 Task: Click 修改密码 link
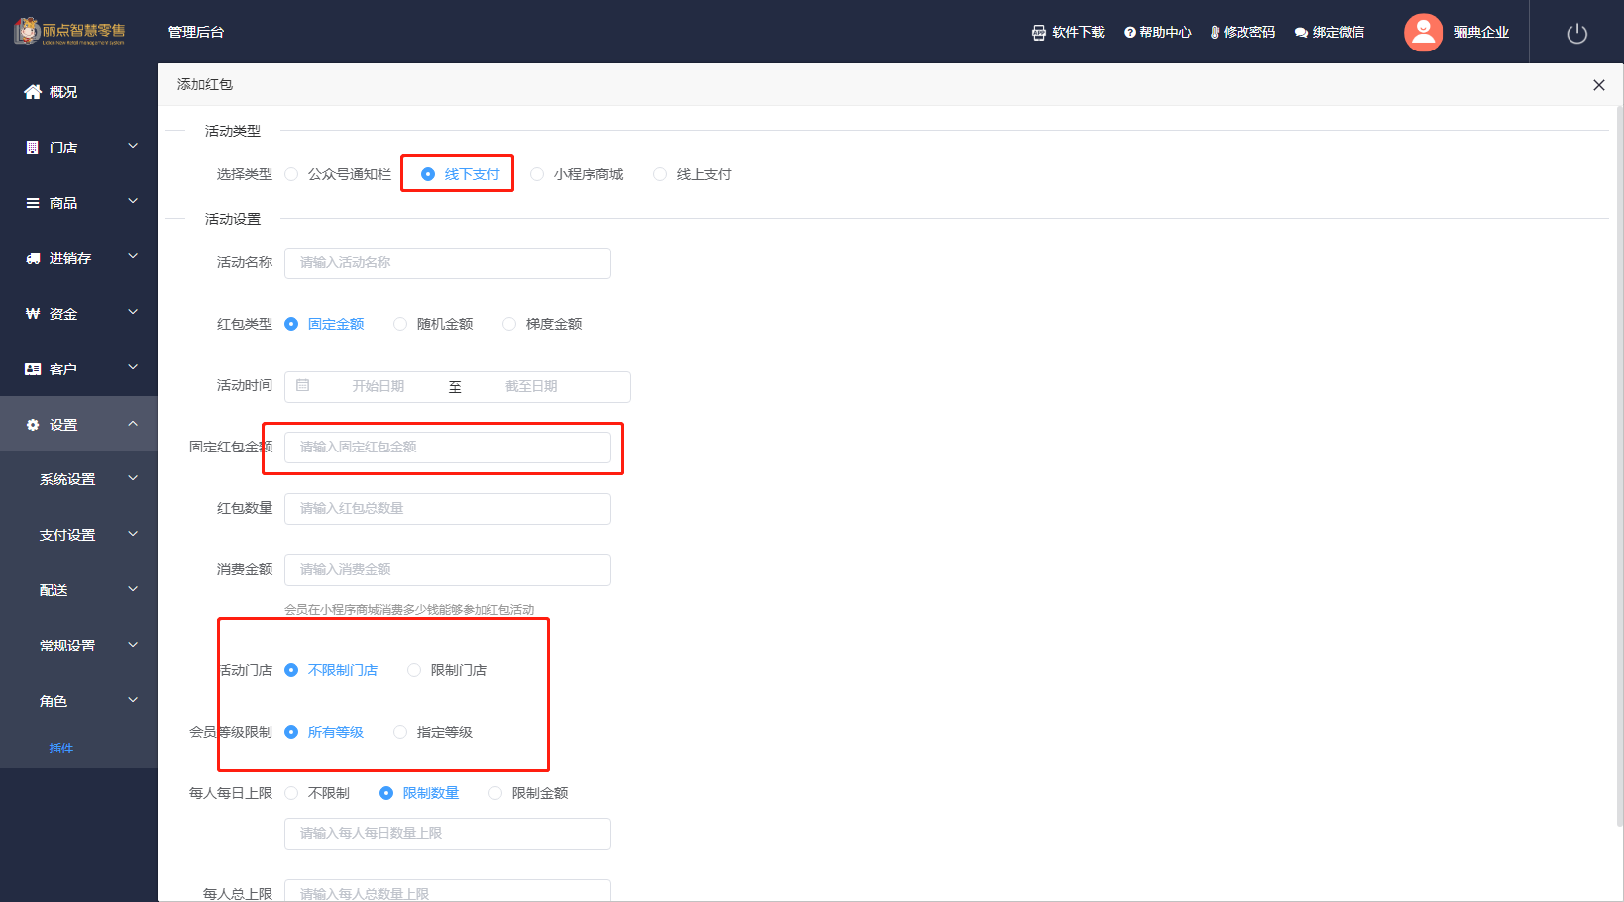1249,33
